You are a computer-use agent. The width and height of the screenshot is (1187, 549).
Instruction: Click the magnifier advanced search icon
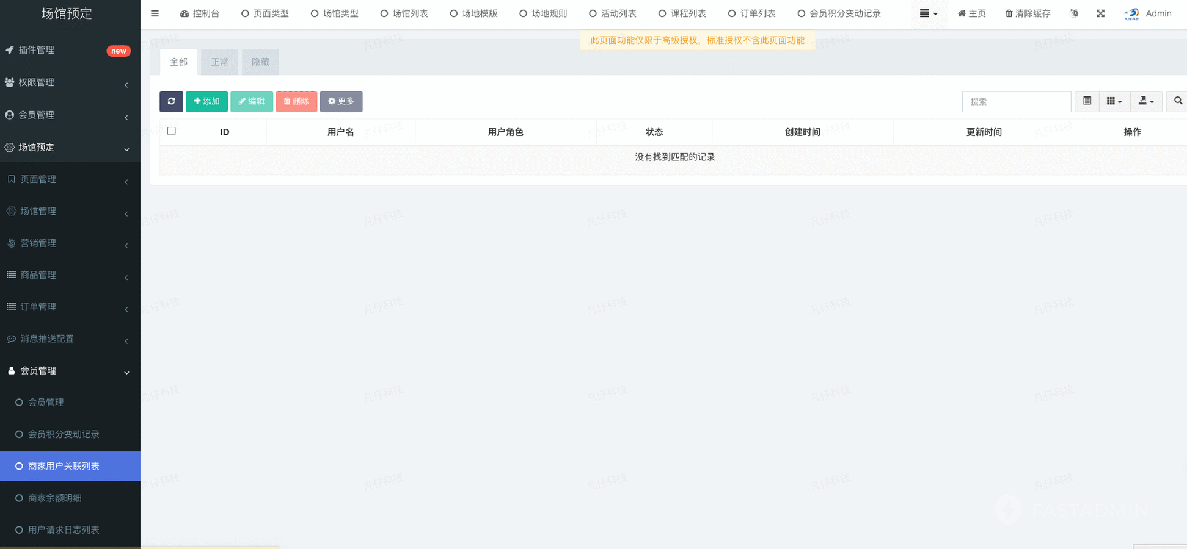pyautogui.click(x=1178, y=101)
